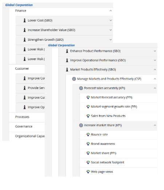Expand Improve Operational Performance (SBO) chevron
164x190 pixels.
pos(155,60)
